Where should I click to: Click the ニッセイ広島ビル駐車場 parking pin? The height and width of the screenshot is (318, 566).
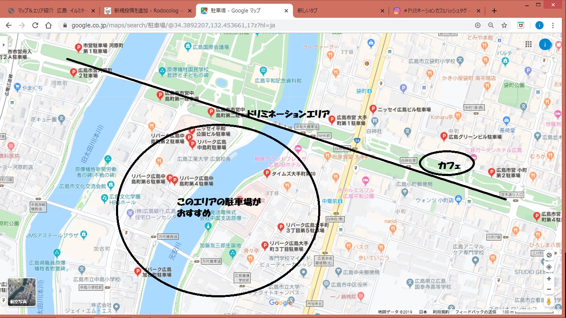pyautogui.click(x=373, y=109)
